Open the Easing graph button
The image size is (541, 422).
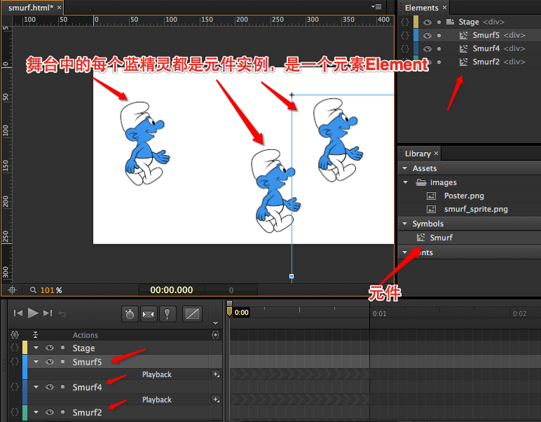coord(192,314)
